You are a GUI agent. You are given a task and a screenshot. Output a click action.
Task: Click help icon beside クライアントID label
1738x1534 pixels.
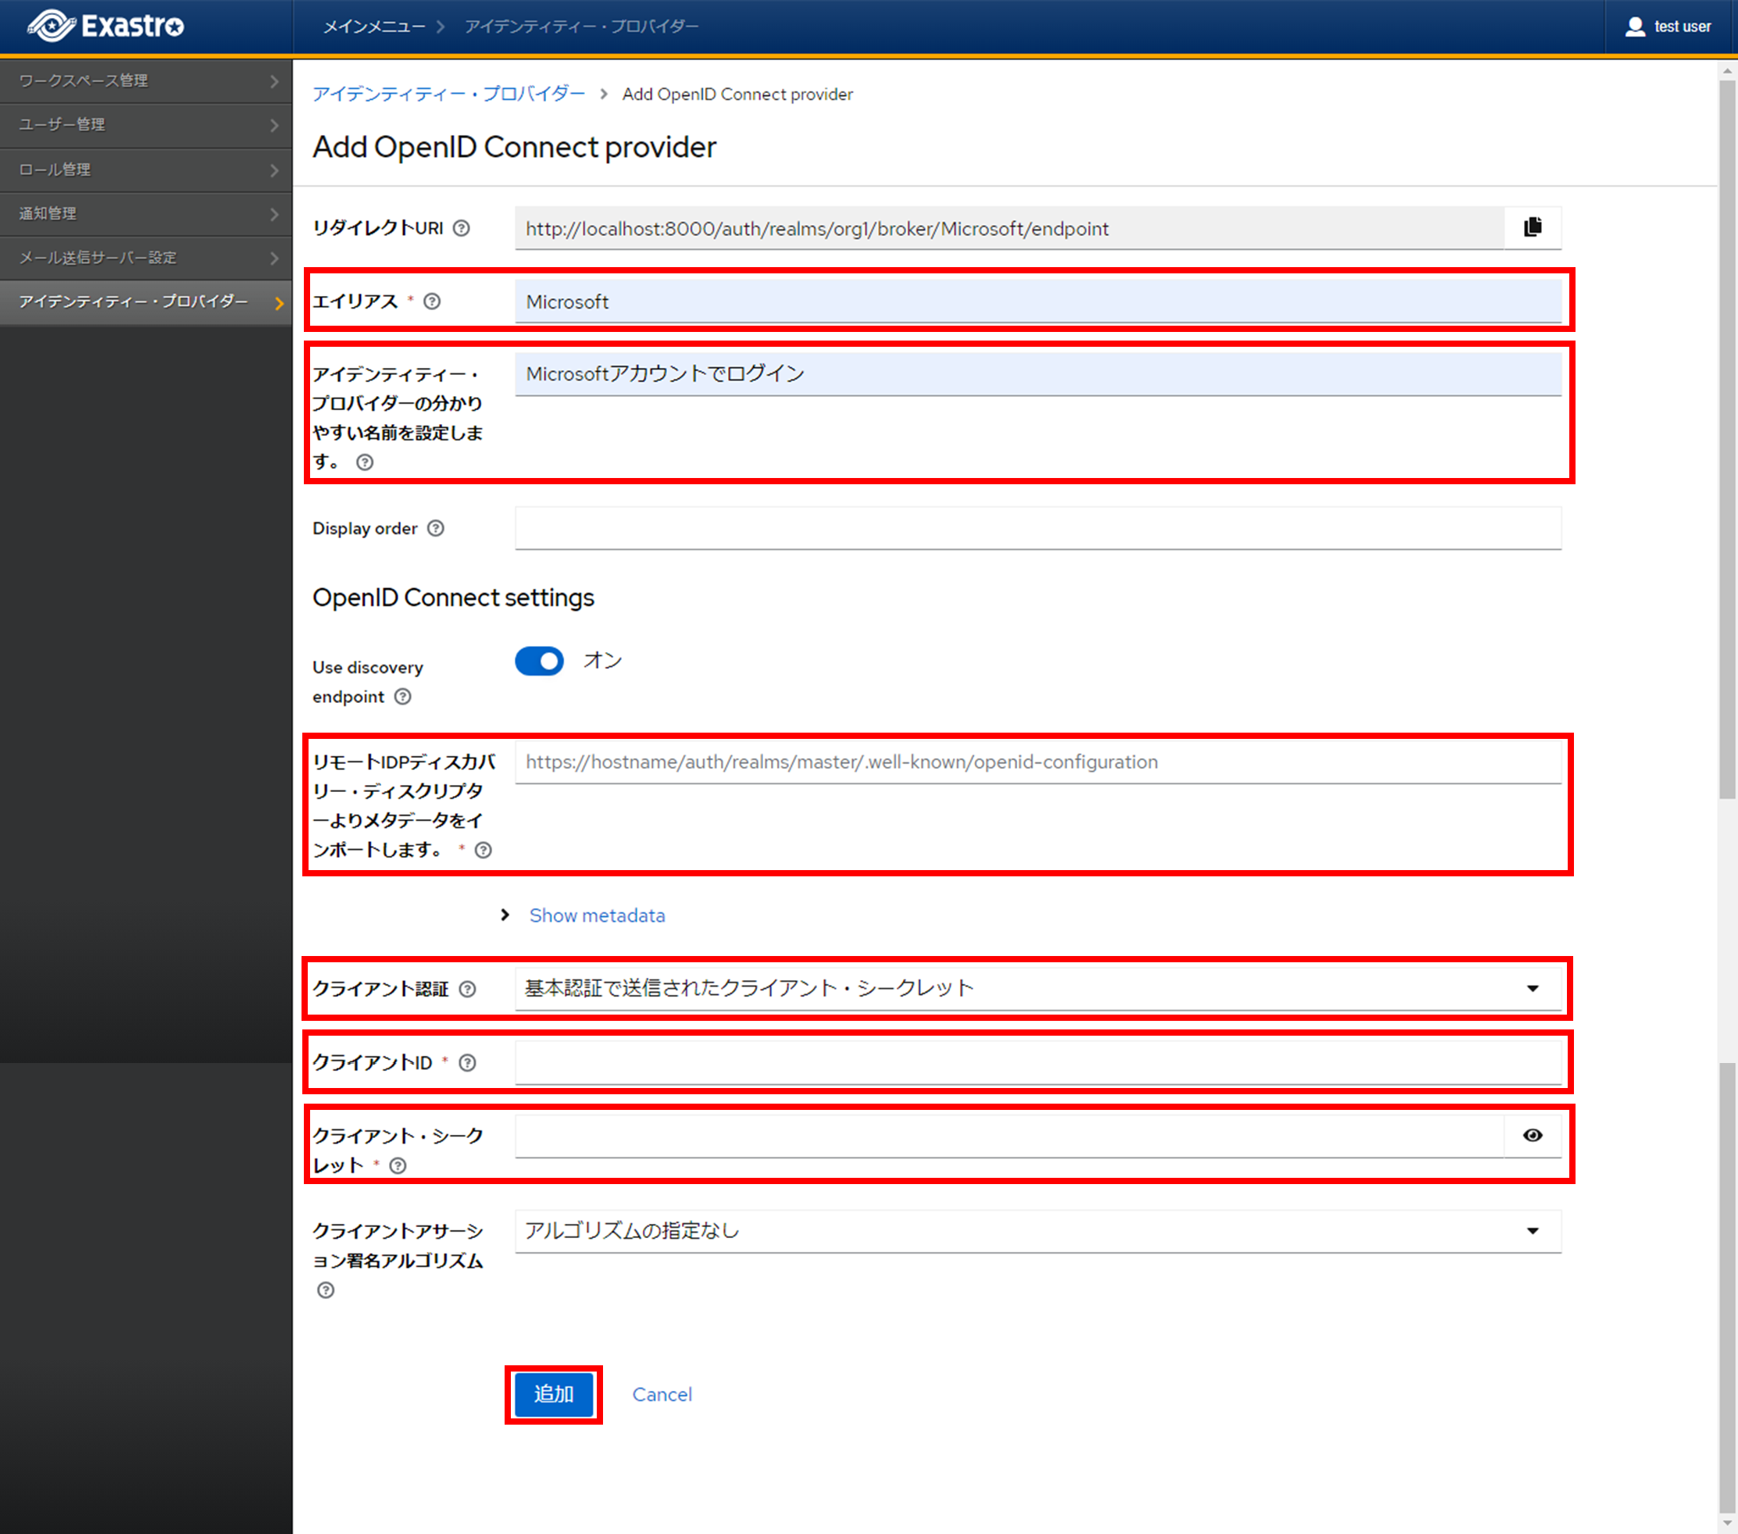pos(468,1062)
